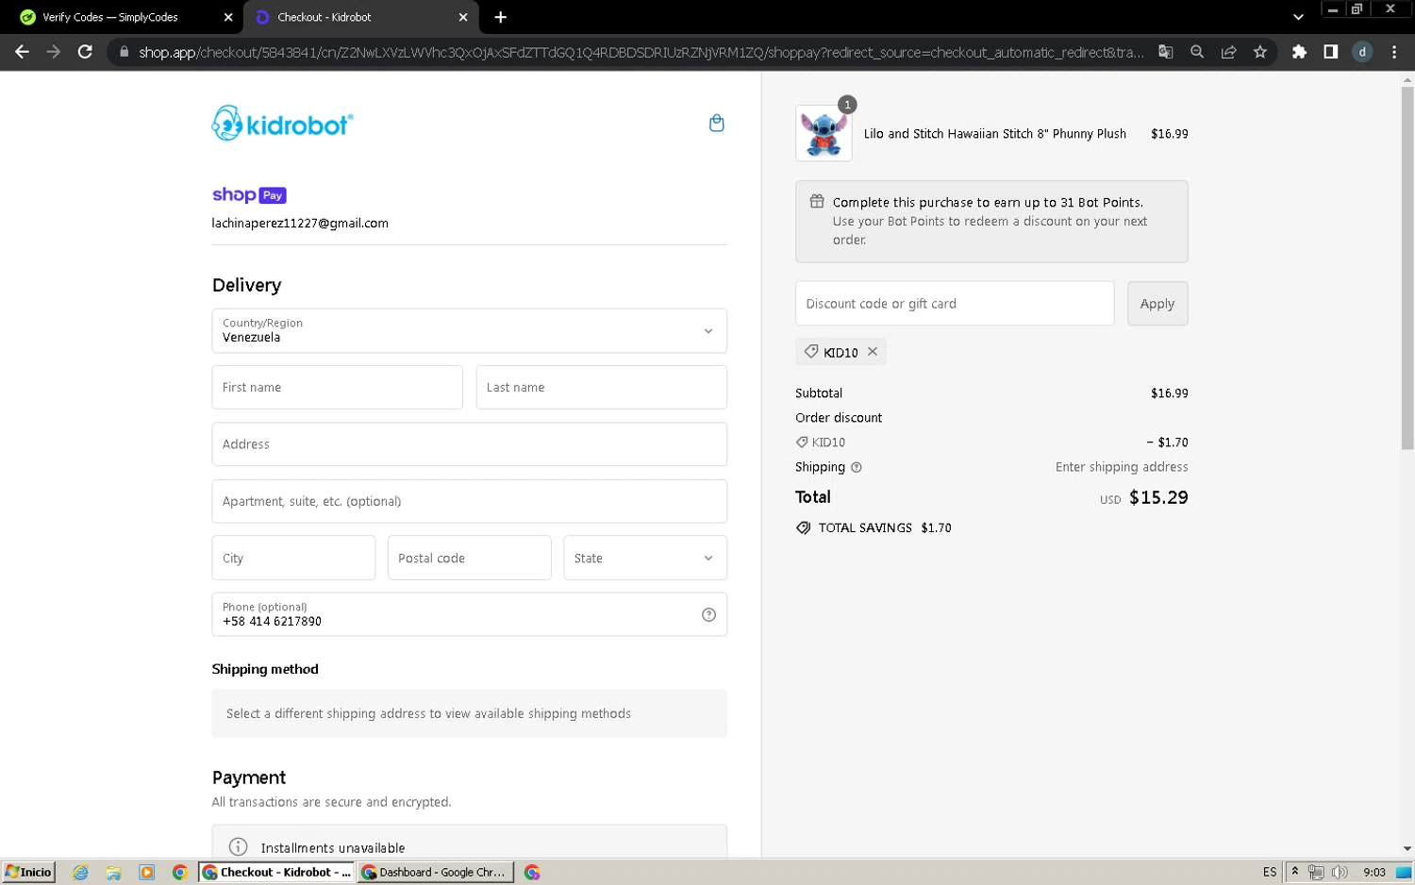Expand the Country/Region dropdown
This screenshot has height=885, width=1415.
pyautogui.click(x=469, y=331)
